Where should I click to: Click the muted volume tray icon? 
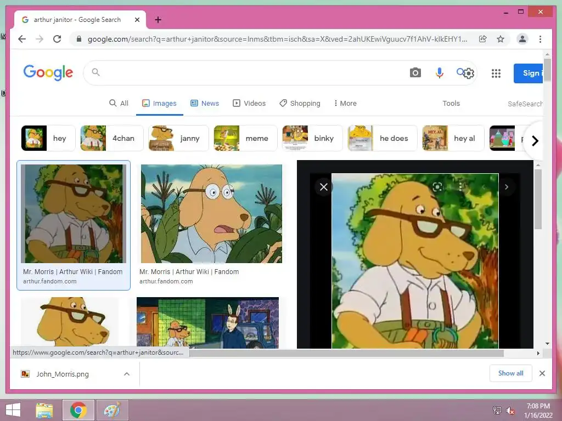tap(510, 411)
